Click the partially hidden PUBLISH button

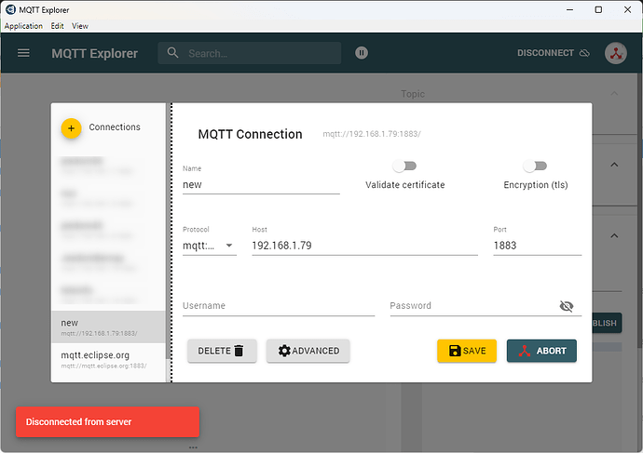tap(607, 323)
